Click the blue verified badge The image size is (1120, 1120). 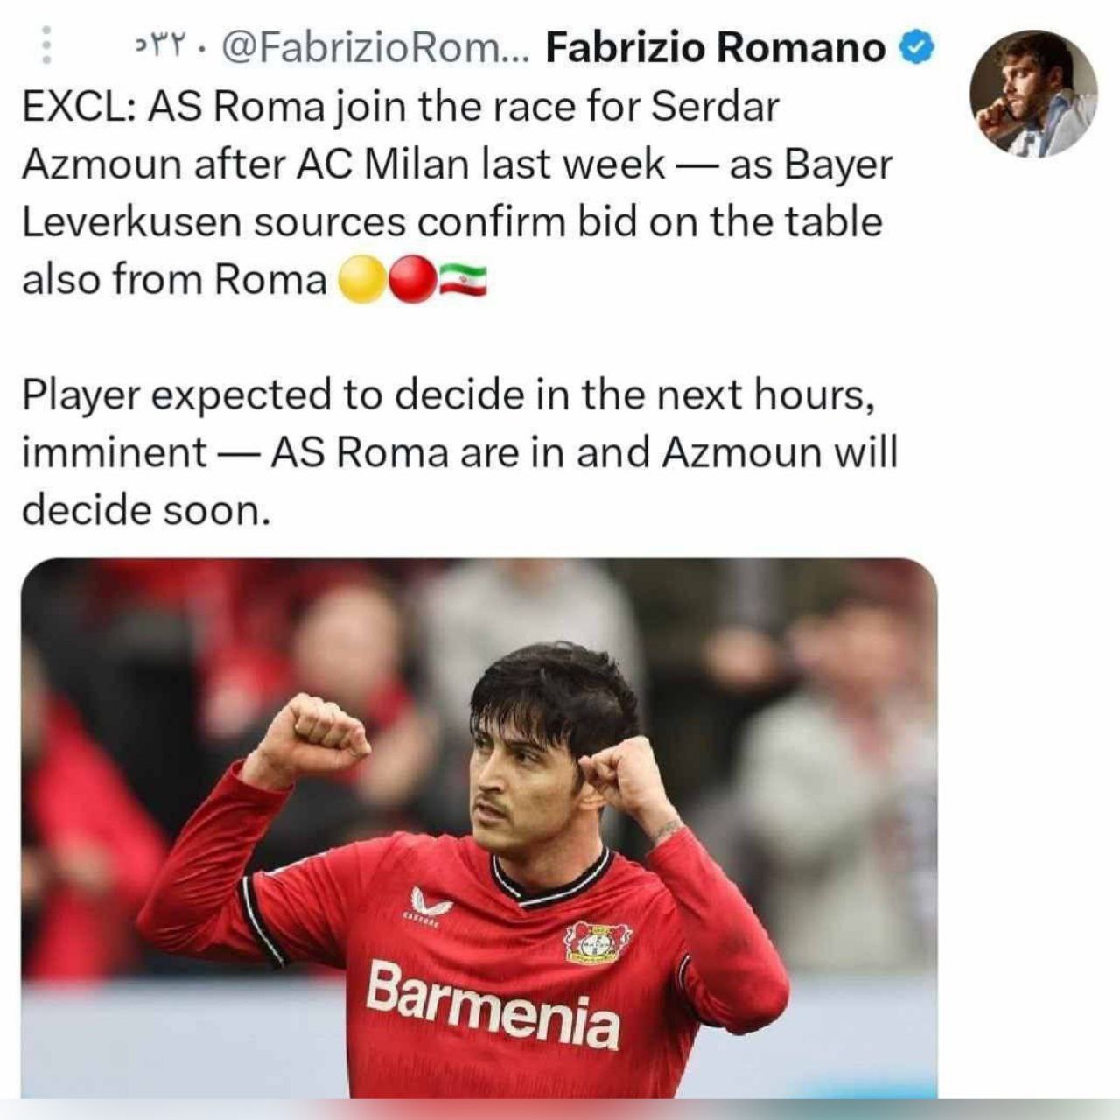pyautogui.click(x=915, y=48)
